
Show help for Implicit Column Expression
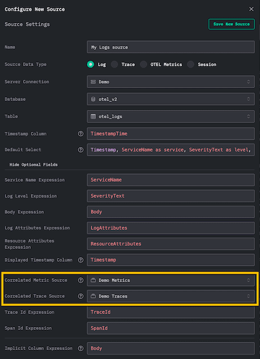pos(80,348)
